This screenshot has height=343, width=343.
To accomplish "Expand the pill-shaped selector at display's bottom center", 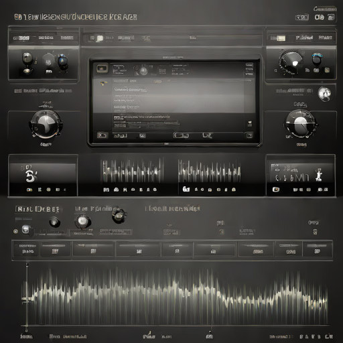I will pyautogui.click(x=181, y=135).
